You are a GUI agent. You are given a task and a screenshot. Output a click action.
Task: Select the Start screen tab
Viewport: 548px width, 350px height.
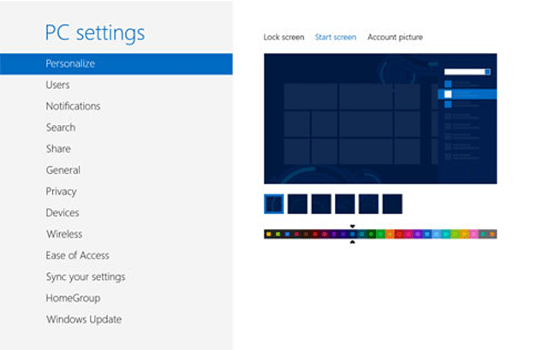(x=336, y=38)
